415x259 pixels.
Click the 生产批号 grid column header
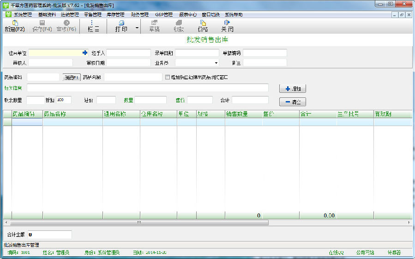tap(355, 114)
